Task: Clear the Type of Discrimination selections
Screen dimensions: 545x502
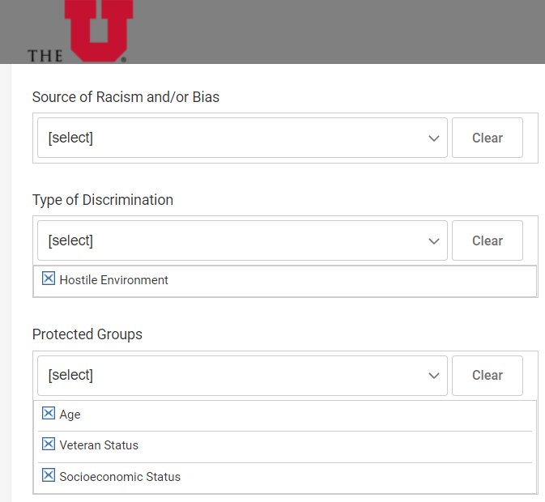Action: [487, 240]
